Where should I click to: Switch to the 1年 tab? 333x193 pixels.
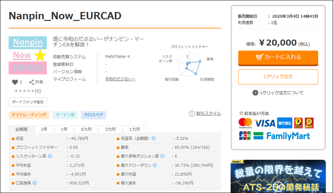tap(64, 129)
